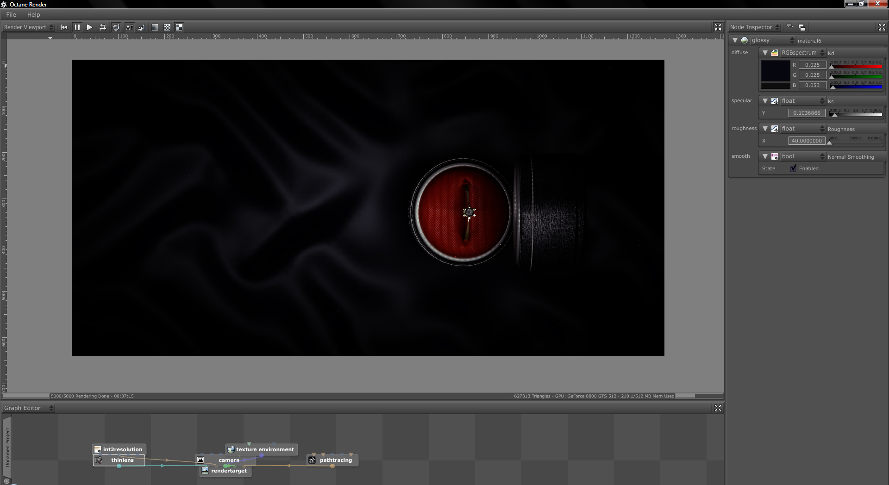Screen dimensions: 889x485
Task: Collapse the diffuse RGBspectrum section
Action: (765, 53)
